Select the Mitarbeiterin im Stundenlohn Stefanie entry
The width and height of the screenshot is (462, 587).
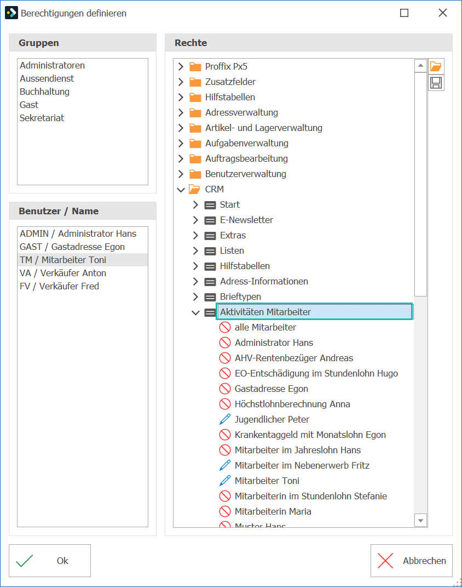(310, 496)
